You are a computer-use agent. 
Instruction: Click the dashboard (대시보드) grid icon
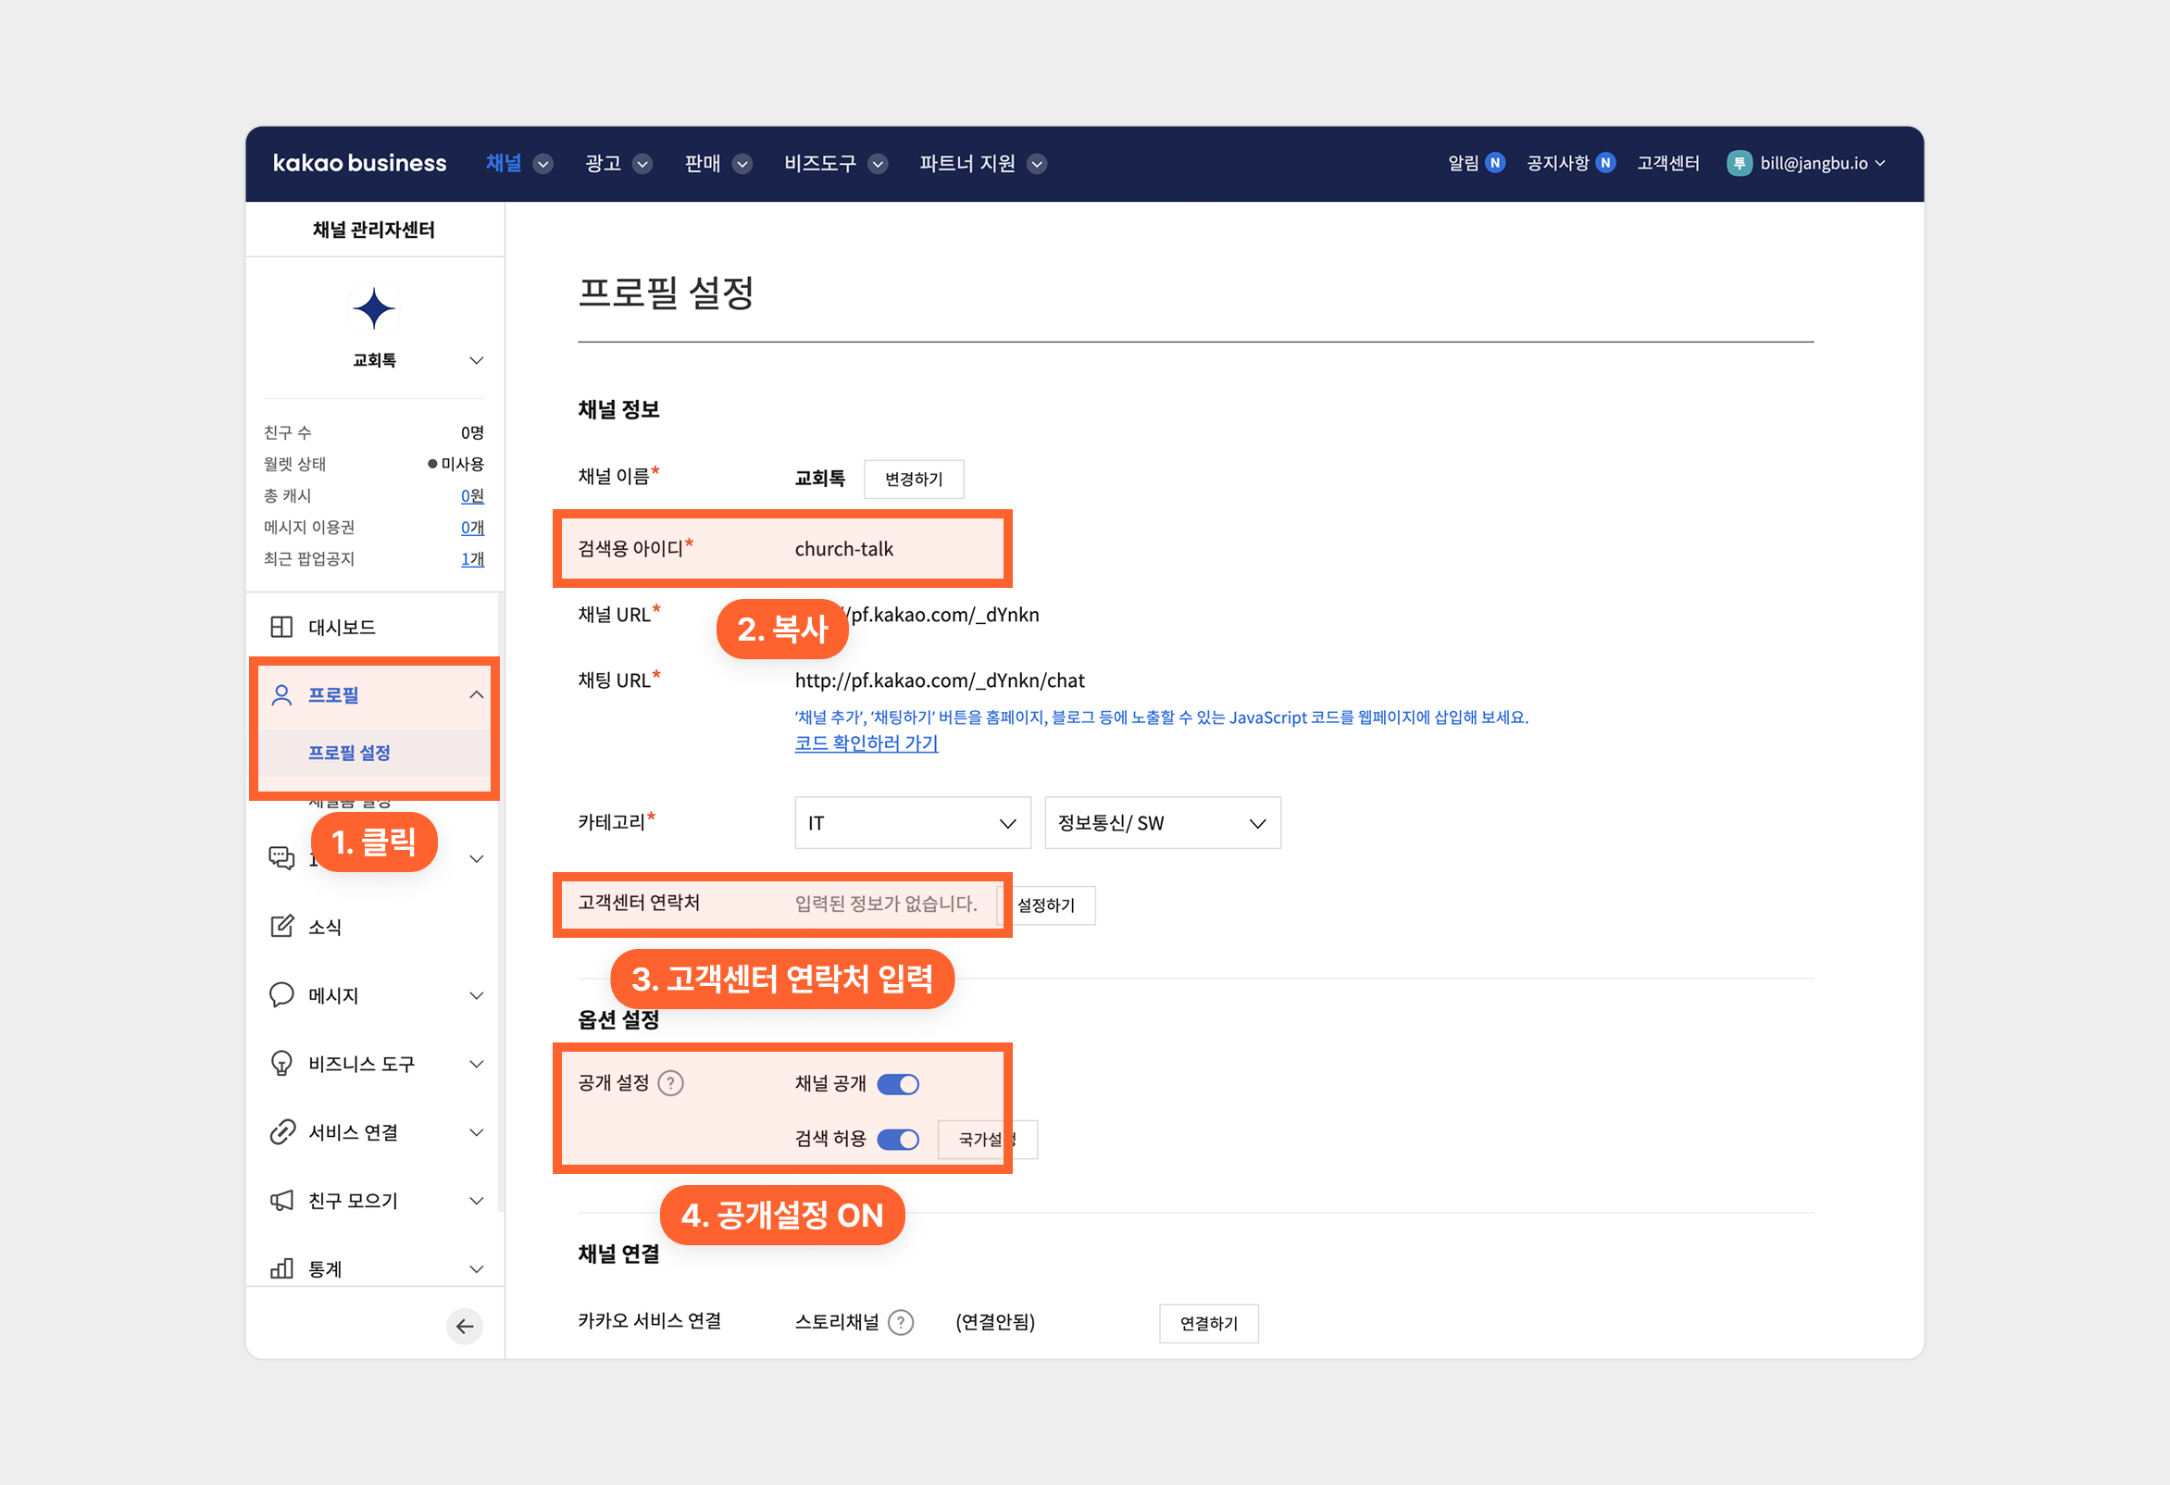click(281, 627)
